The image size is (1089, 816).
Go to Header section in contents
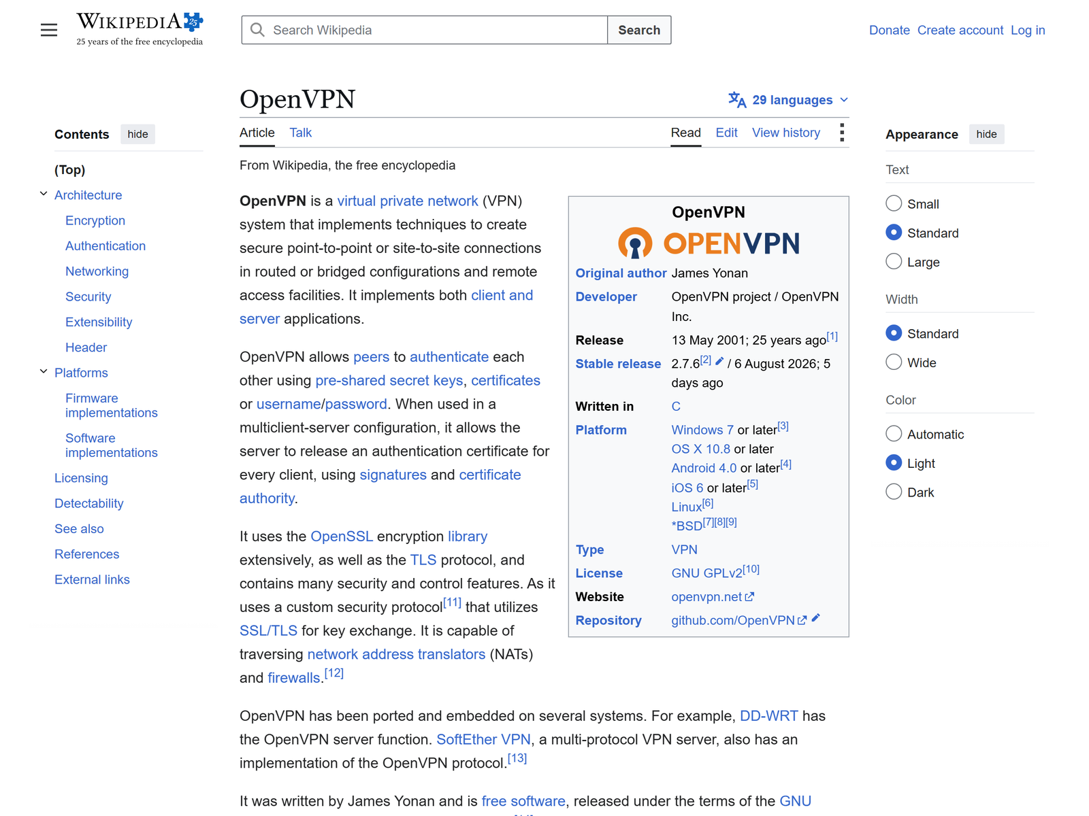[x=86, y=347]
